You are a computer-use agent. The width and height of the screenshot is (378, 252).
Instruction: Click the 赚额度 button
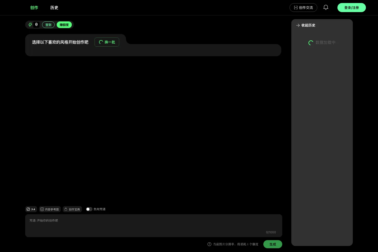click(64, 25)
